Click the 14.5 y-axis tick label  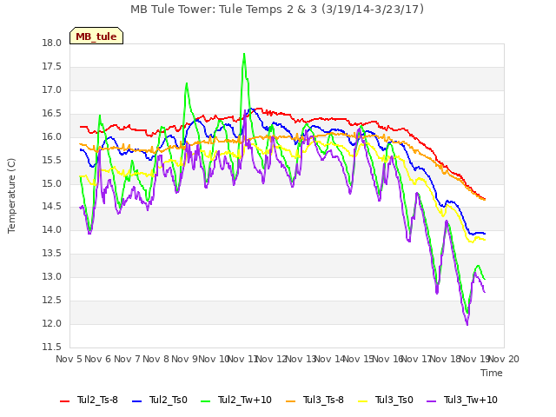(52, 207)
